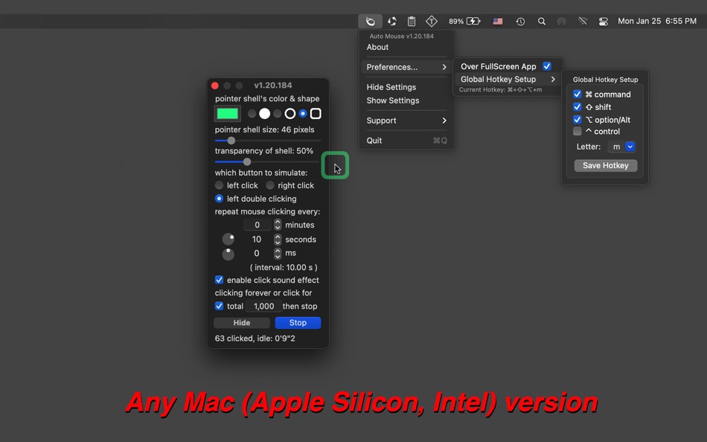707x442 pixels.
Task: Close the Auto Mouse settings window
Action: pyautogui.click(x=215, y=86)
